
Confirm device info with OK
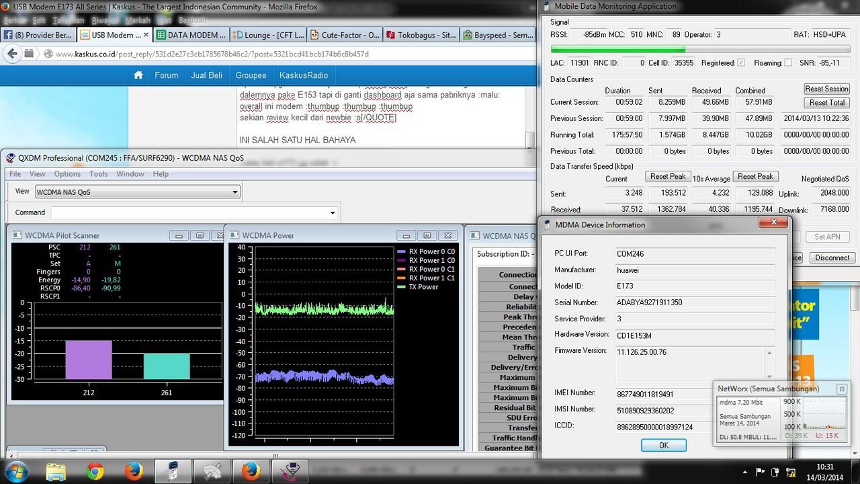click(664, 445)
